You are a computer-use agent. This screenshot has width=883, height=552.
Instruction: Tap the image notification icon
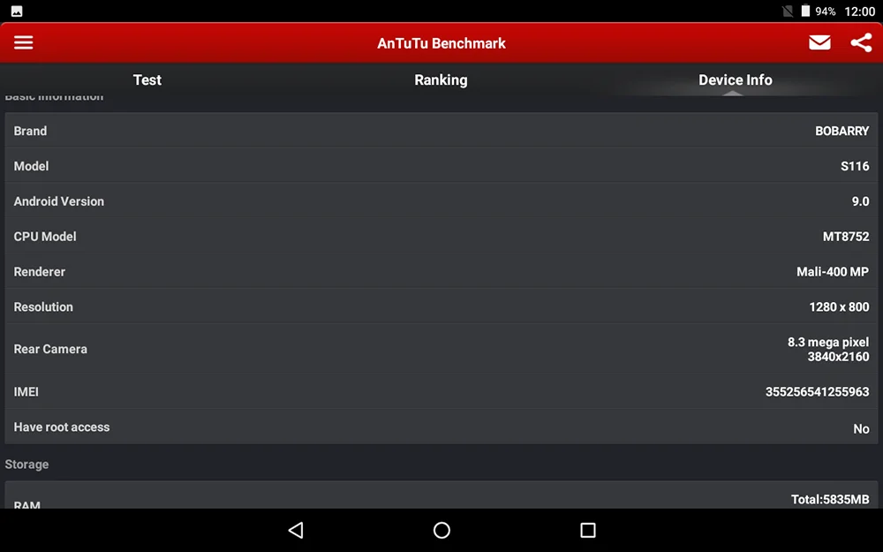[17, 11]
